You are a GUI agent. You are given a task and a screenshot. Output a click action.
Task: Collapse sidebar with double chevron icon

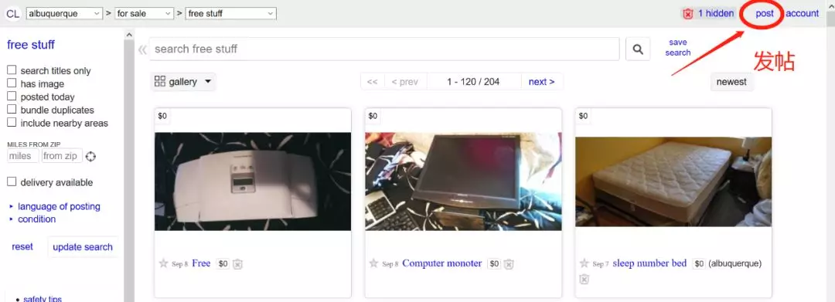click(142, 50)
